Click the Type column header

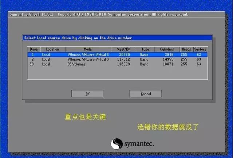point(145,49)
